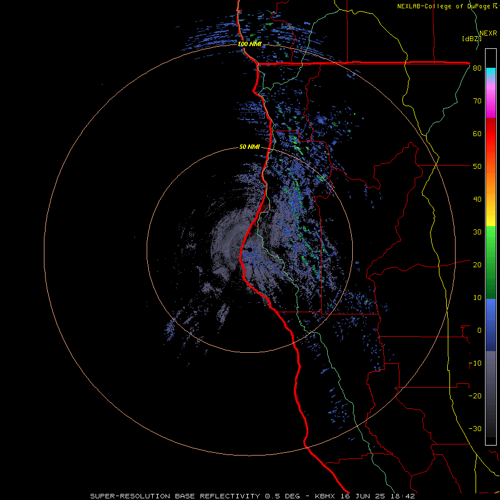Viewport: 500px width, 500px height.
Task: Click the KBHX radar site dot at center
Action: pyautogui.click(x=249, y=249)
